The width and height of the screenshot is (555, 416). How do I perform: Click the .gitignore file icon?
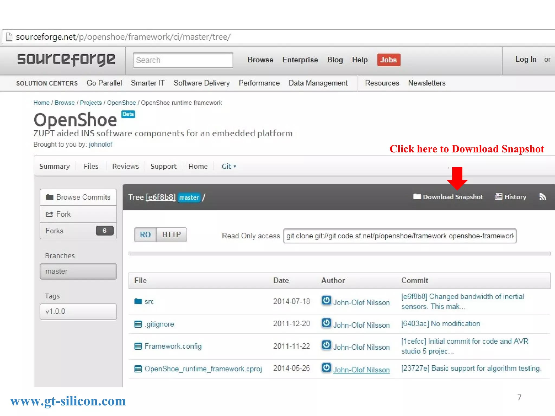pyautogui.click(x=138, y=324)
